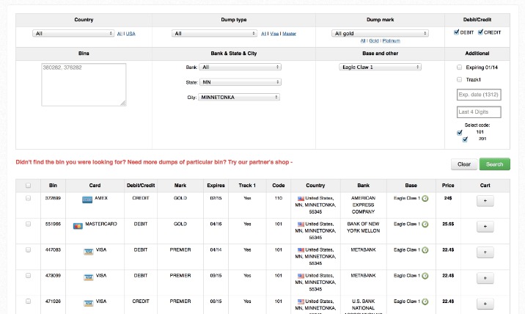Click the plus cart button for bin 551966

click(x=485, y=227)
